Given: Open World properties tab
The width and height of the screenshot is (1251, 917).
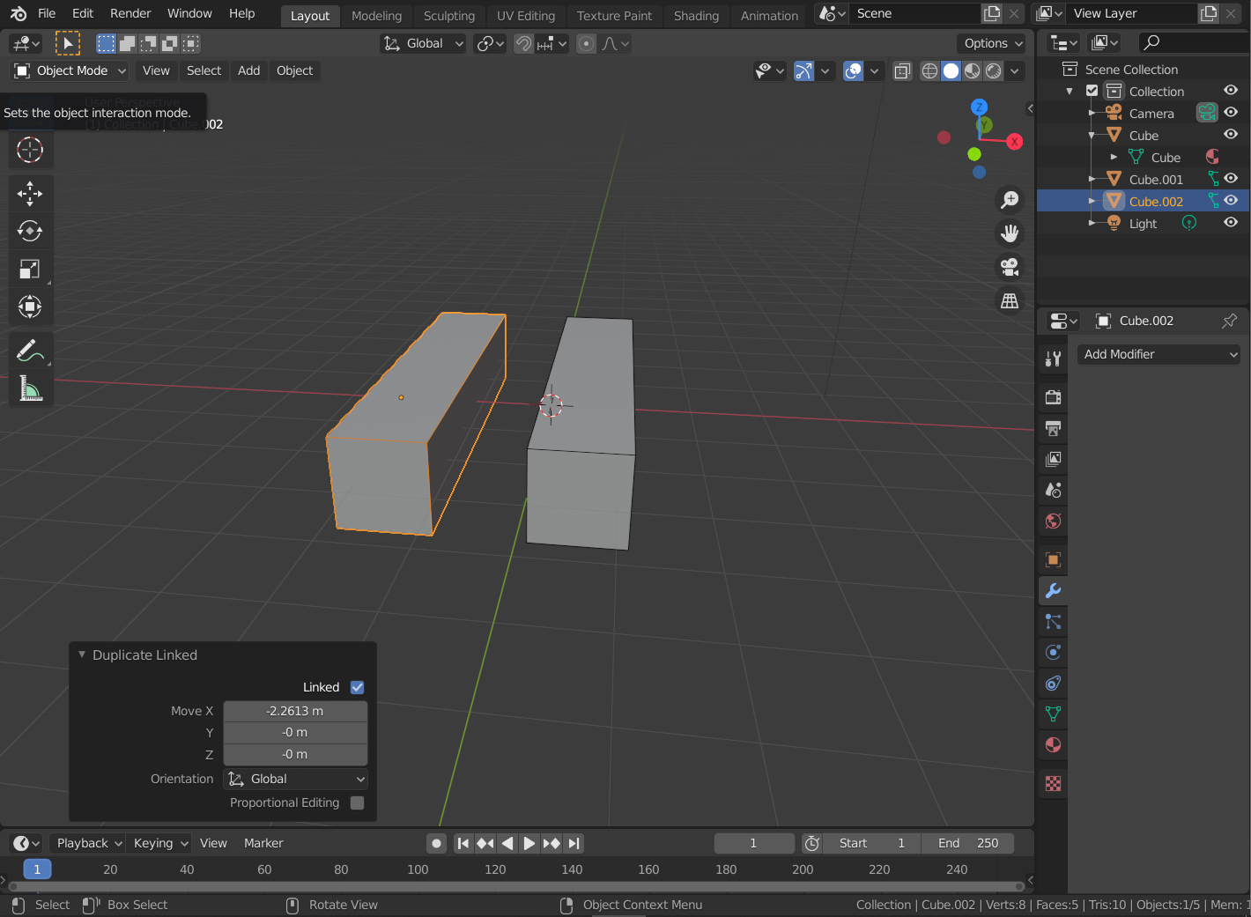Looking at the screenshot, I should 1053,521.
